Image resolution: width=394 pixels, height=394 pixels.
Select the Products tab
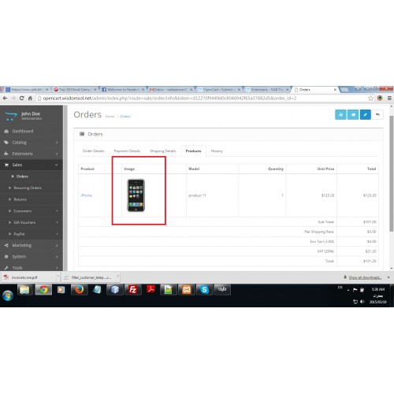coord(193,151)
